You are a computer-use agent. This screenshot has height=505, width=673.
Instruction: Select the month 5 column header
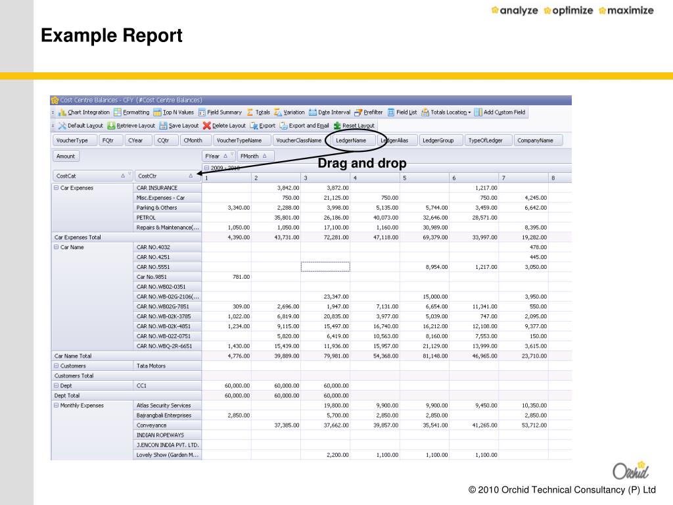425,178
